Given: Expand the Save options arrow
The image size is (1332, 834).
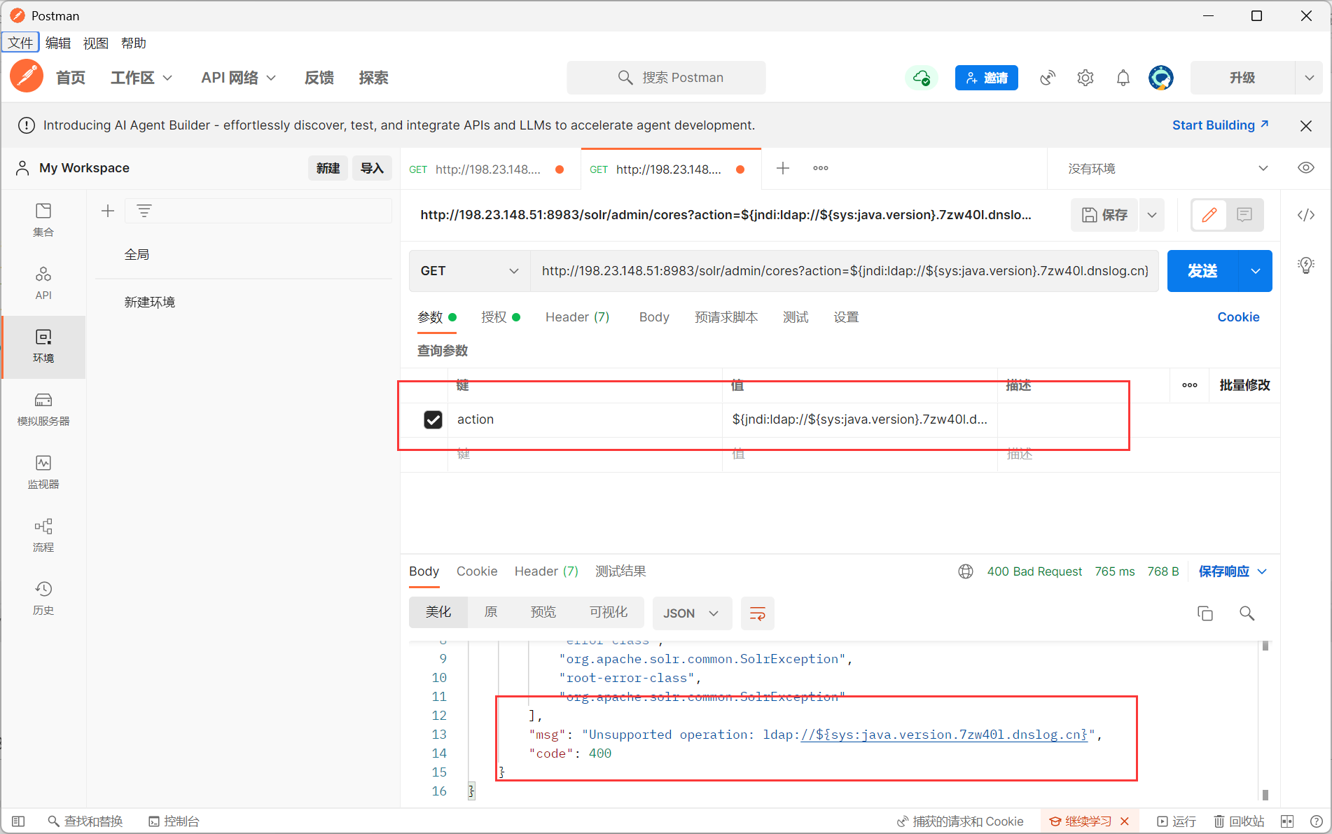Looking at the screenshot, I should tap(1152, 215).
